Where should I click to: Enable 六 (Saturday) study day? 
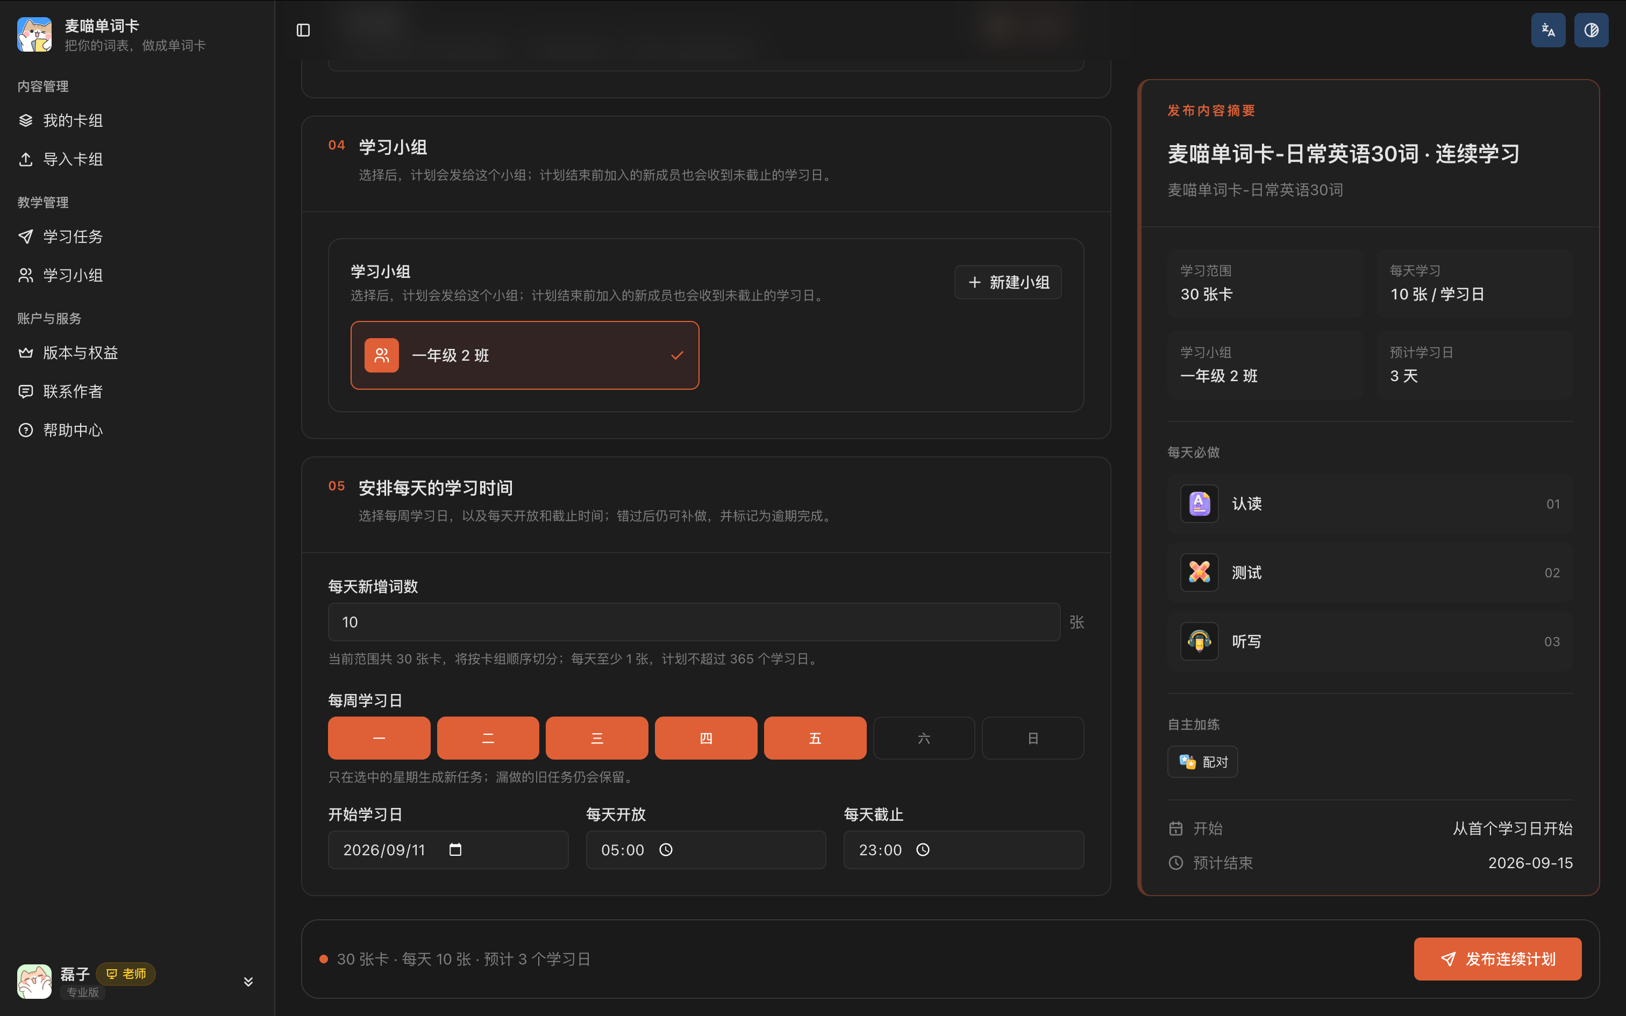(x=924, y=738)
